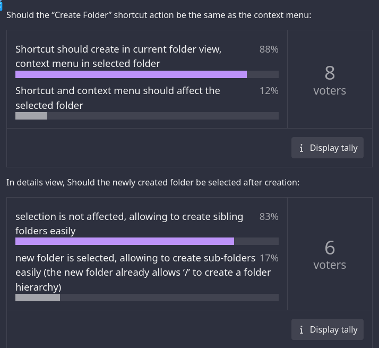This screenshot has height=348, width=379.
Task: Click the info icon on second Display tally
Action: click(x=302, y=330)
